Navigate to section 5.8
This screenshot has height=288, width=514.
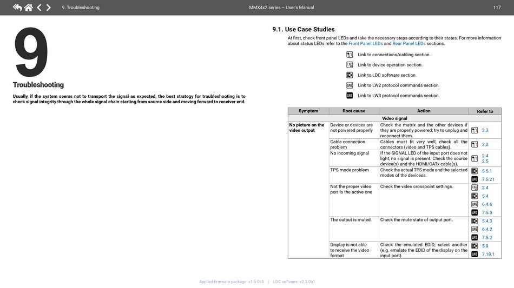pyautogui.click(x=485, y=246)
